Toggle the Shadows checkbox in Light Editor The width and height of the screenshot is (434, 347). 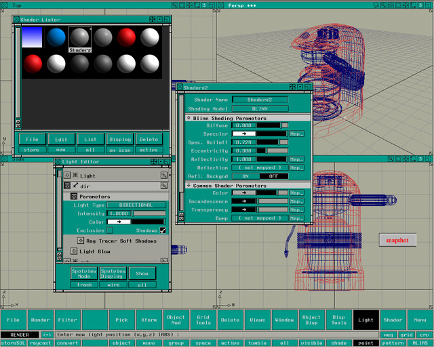coord(163,230)
